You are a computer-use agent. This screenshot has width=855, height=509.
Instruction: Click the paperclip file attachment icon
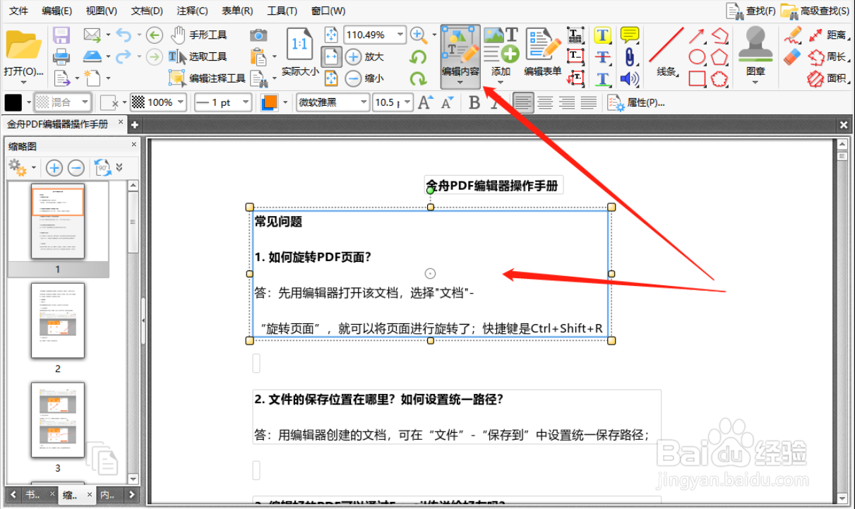(629, 56)
